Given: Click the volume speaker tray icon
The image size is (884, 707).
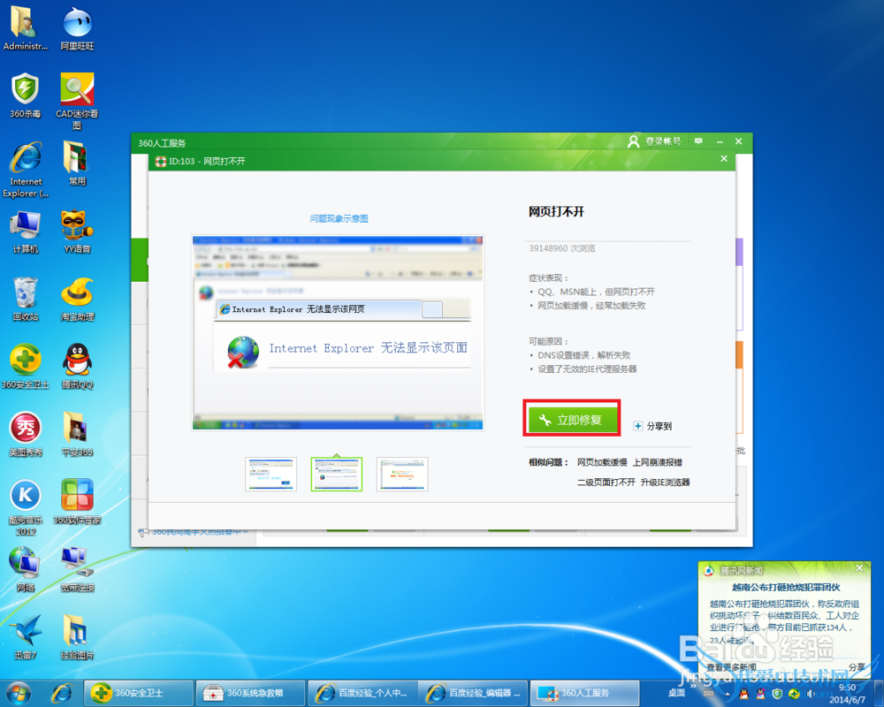Looking at the screenshot, I should tap(810, 694).
